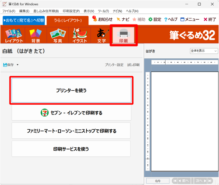Open the 表示(V) menu

click(x=89, y=11)
